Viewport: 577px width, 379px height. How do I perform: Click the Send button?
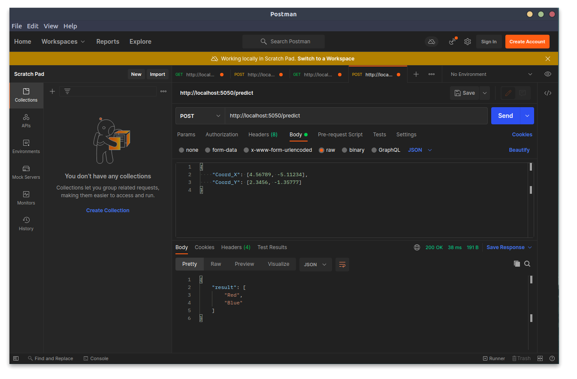[x=505, y=116]
